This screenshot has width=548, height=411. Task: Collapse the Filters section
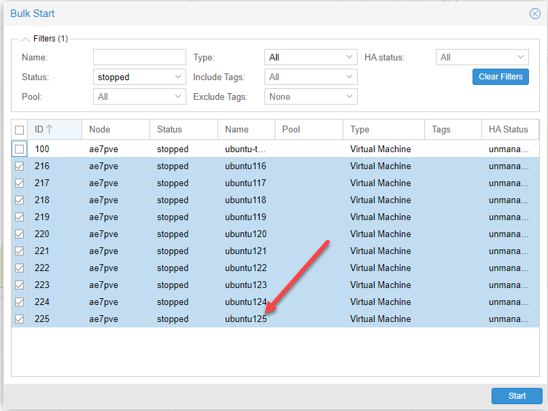pos(25,39)
